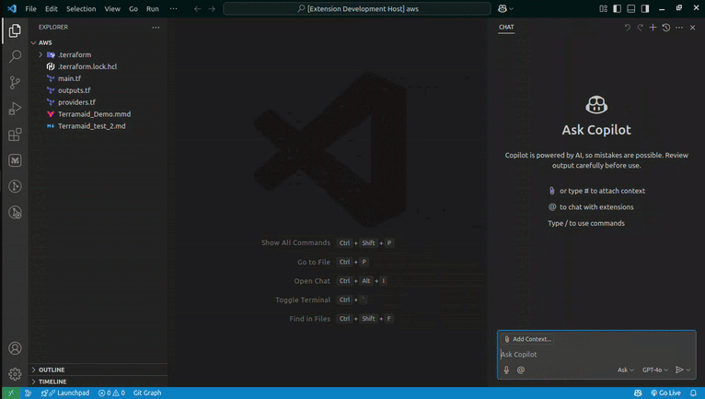
Task: Open Run and Debug view
Action: coord(15,109)
